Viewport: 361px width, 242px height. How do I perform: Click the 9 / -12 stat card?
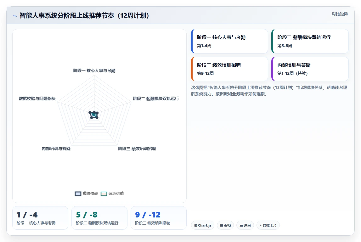159,218
